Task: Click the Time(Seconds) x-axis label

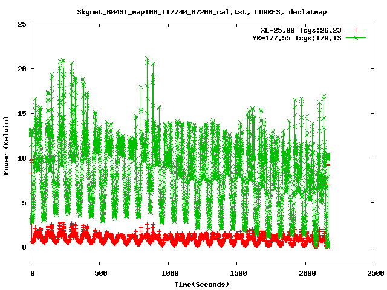Action: (x=201, y=285)
